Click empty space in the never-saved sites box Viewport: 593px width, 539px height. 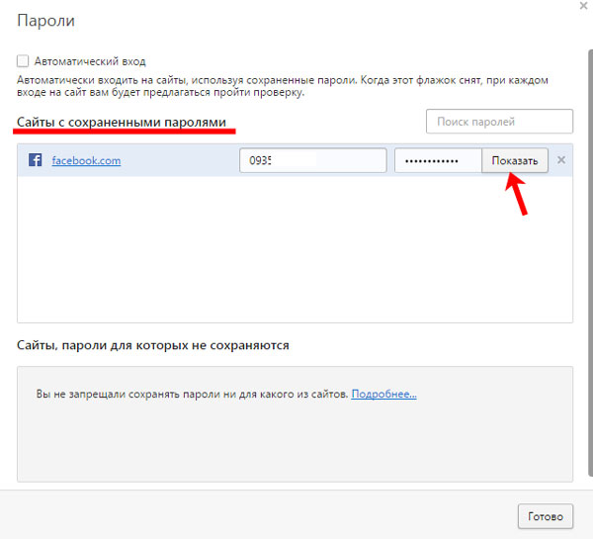pos(295,445)
